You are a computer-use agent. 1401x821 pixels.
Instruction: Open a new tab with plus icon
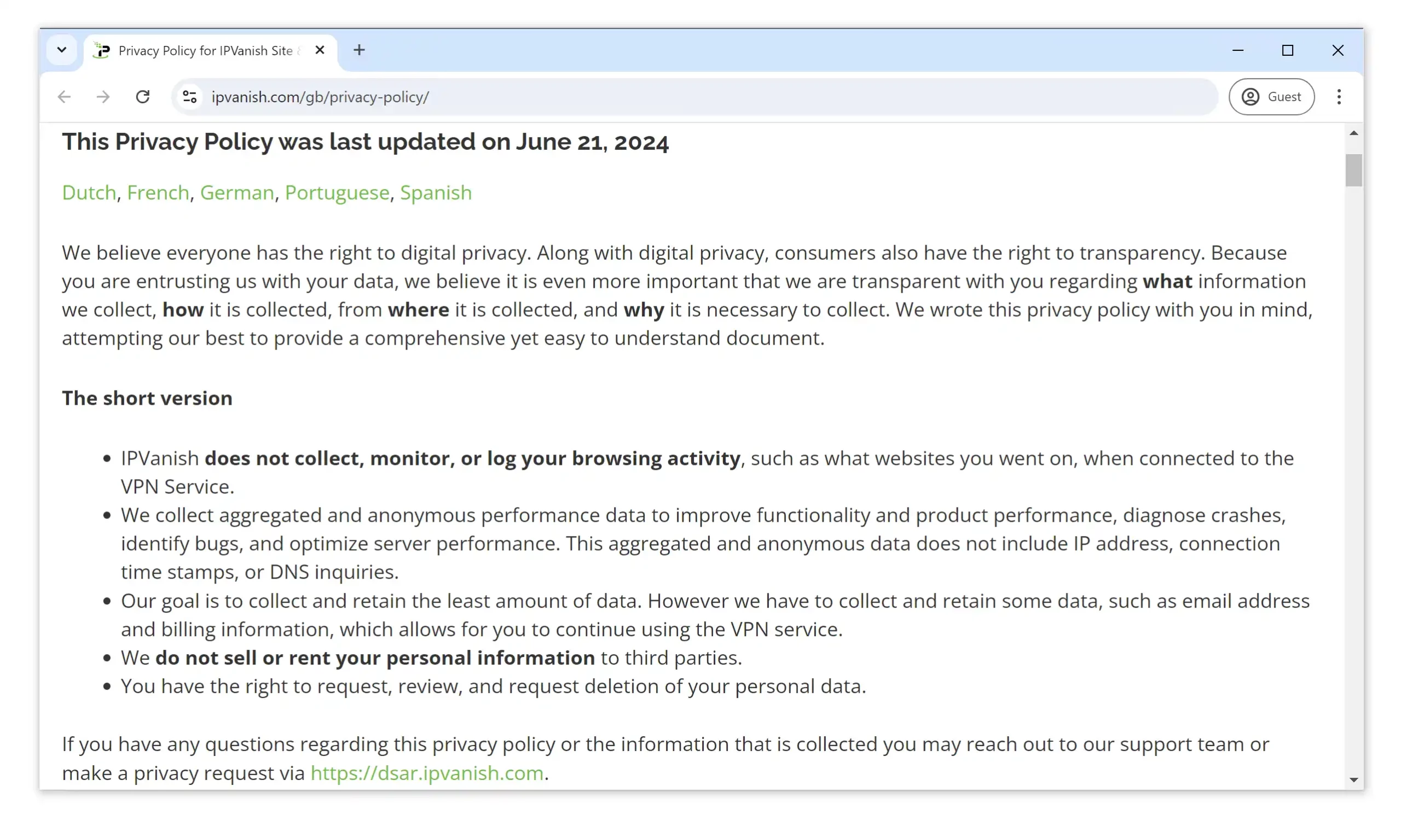[x=359, y=50]
